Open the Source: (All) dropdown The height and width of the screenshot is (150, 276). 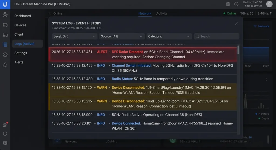coord(122,36)
